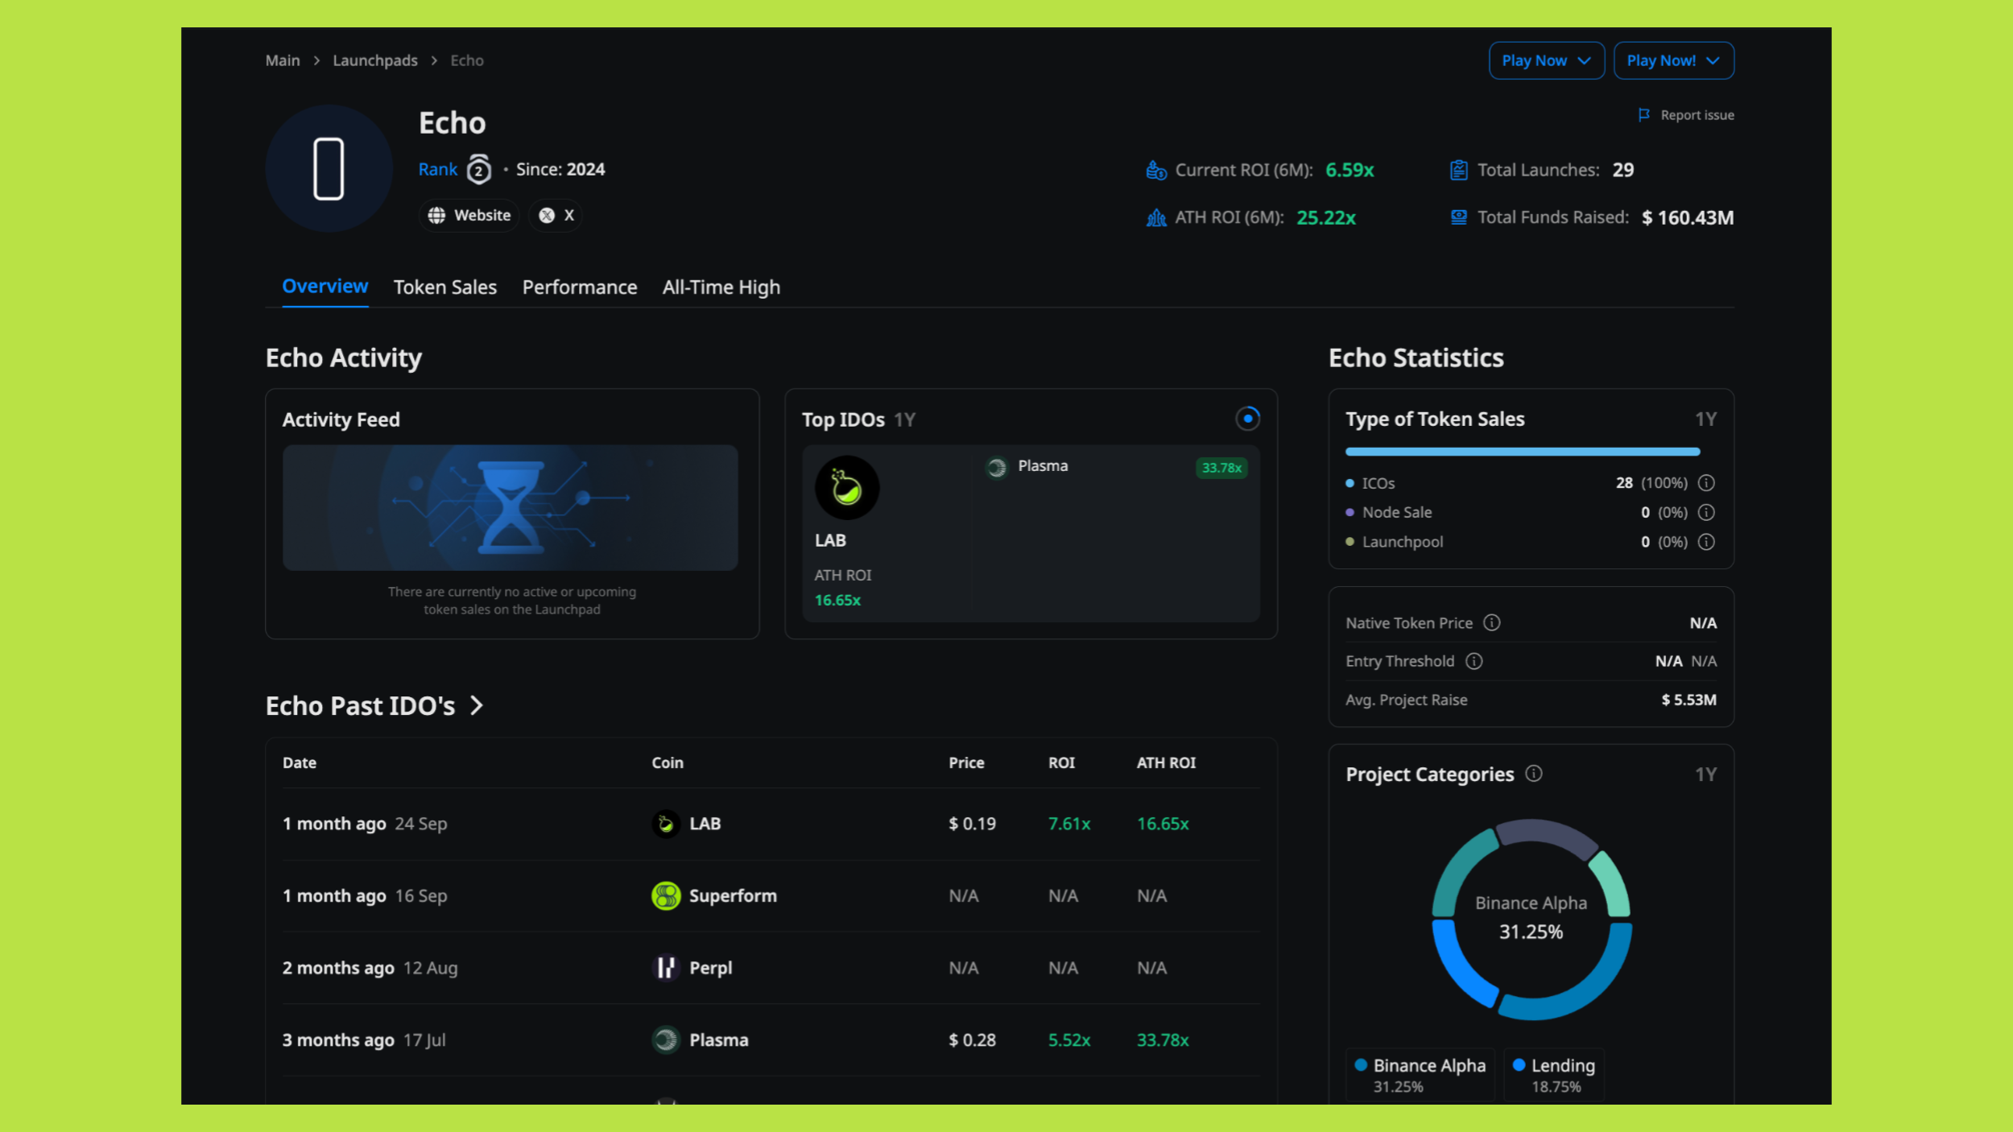Click the Project Categories info icon
This screenshot has width=2013, height=1132.
click(x=1534, y=774)
